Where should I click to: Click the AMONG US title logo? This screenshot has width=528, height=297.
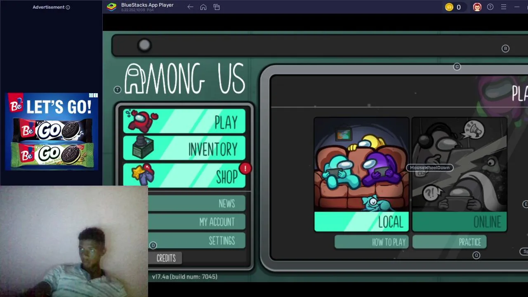(185, 79)
